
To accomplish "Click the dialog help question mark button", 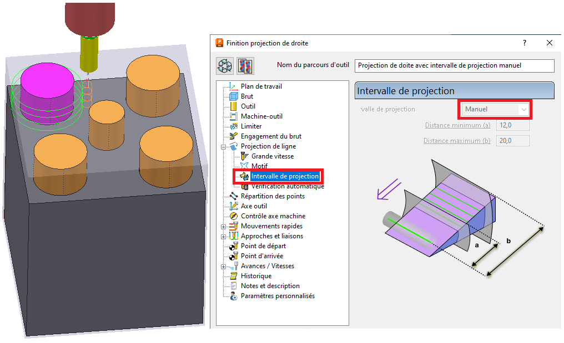I will (524, 43).
